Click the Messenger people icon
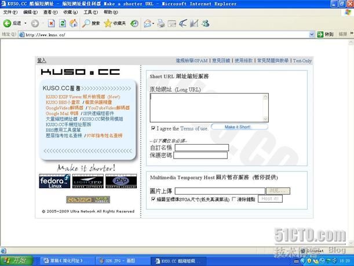Viewport: 354px width, 266px height. 206,23
